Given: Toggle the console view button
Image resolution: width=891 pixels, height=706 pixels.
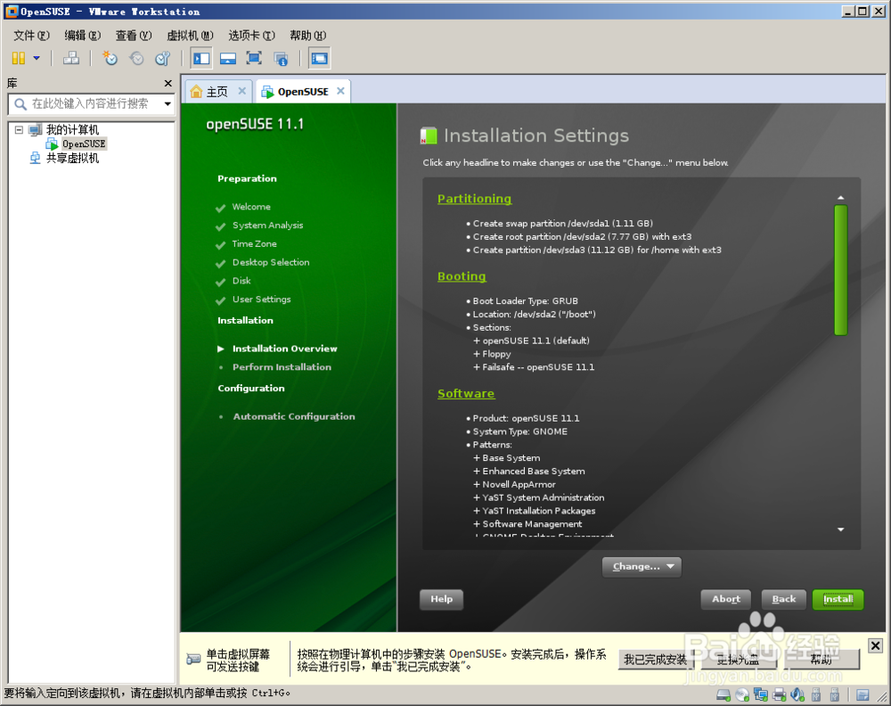Looking at the screenshot, I should pyautogui.click(x=319, y=58).
